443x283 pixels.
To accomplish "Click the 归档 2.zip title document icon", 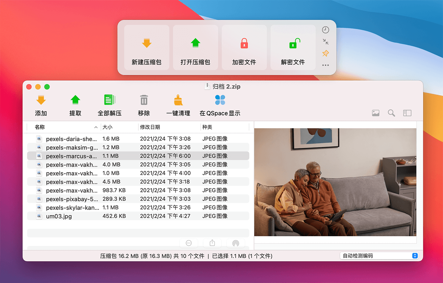I will click(x=207, y=87).
